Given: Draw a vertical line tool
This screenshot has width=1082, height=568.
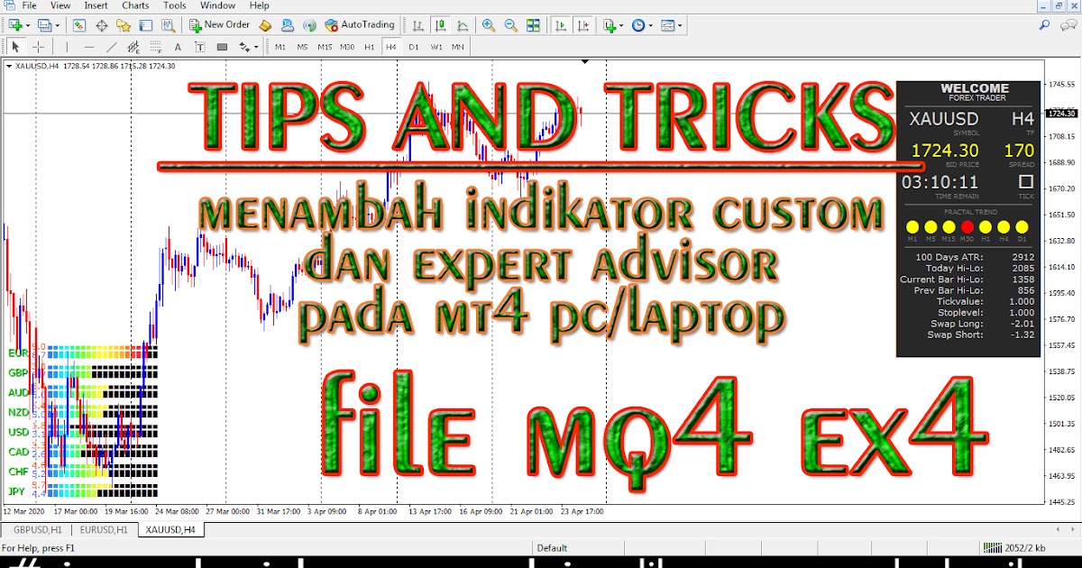Looking at the screenshot, I should (x=67, y=47).
